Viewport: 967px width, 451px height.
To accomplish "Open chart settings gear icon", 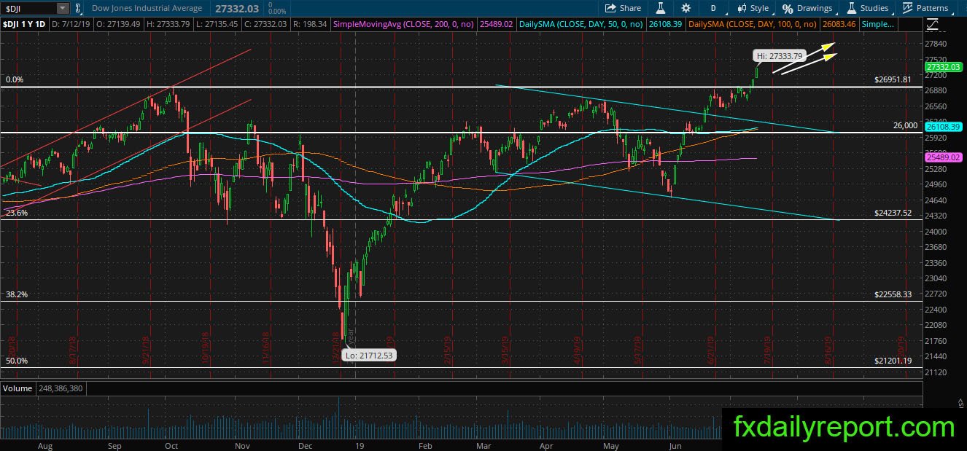I will pyautogui.click(x=686, y=8).
